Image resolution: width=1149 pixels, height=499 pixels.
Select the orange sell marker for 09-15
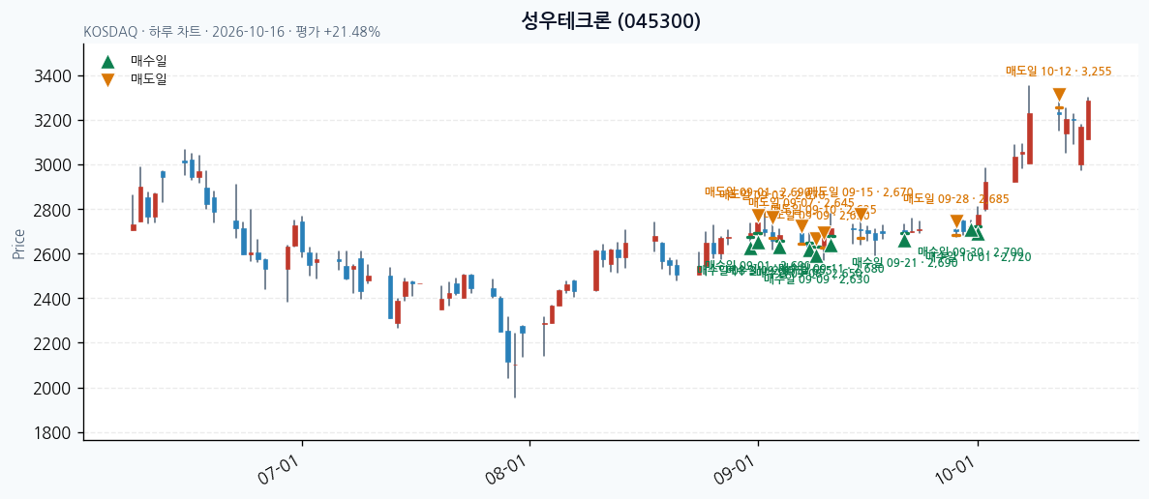(861, 214)
